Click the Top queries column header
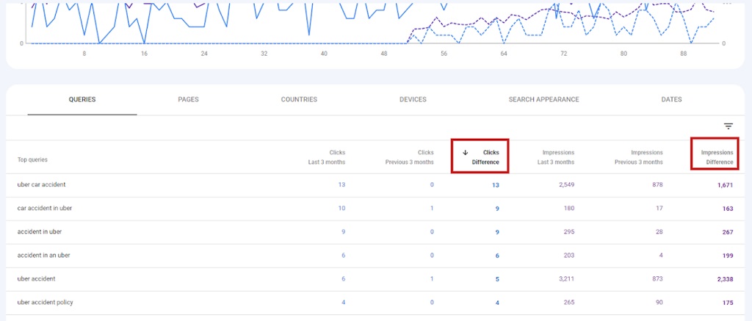752x321 pixels. [32, 160]
